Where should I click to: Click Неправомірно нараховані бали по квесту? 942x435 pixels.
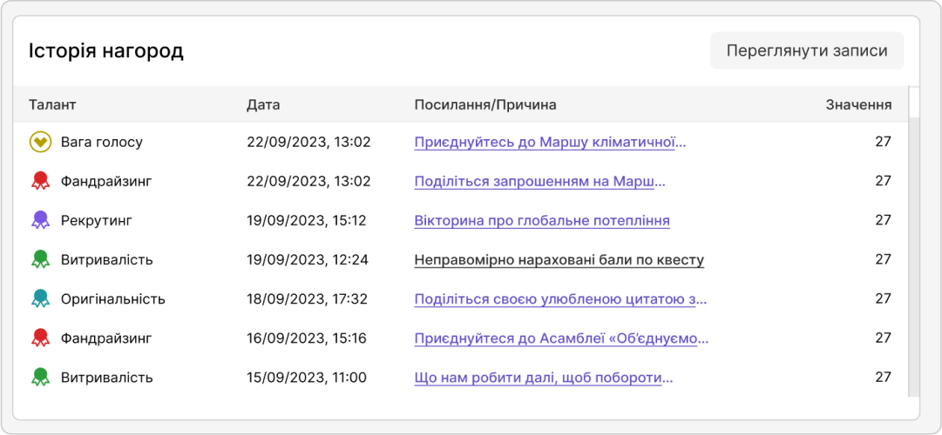[x=559, y=259]
